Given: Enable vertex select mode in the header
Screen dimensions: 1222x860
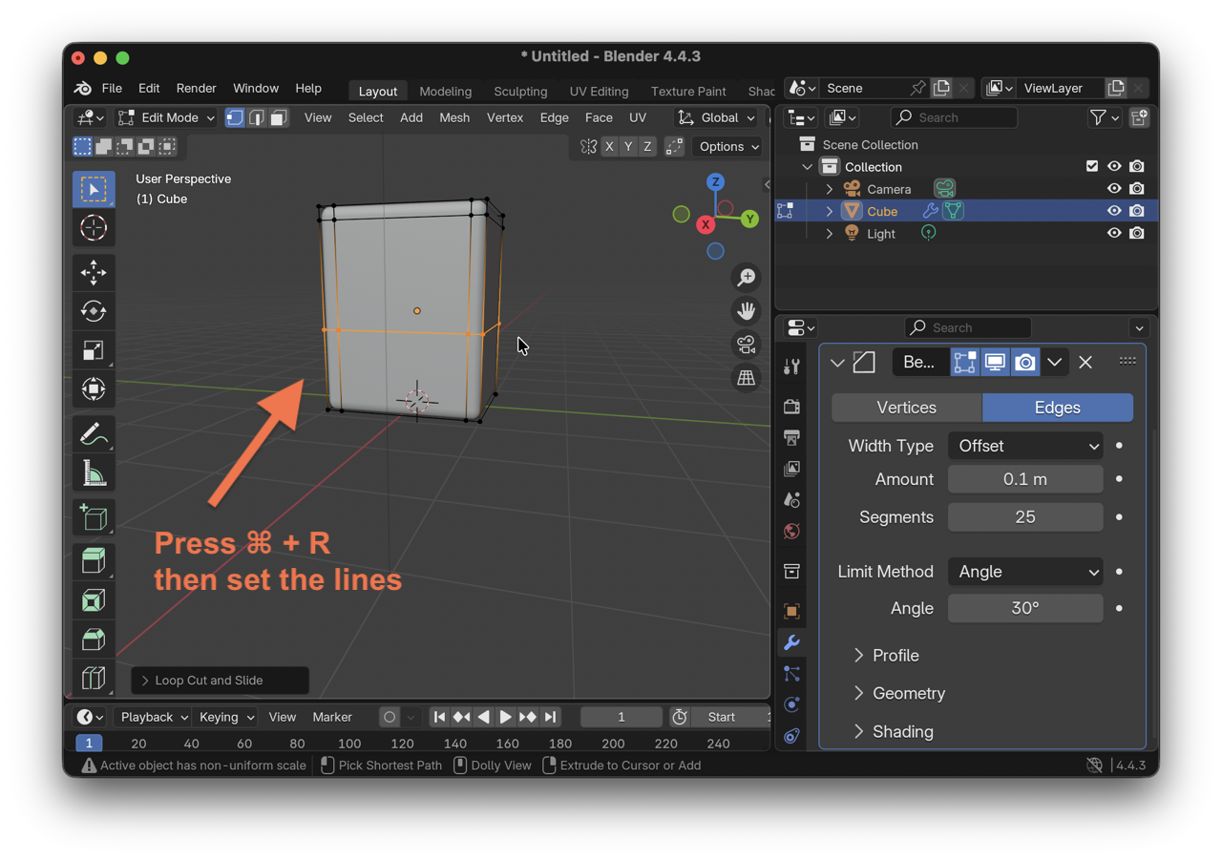Looking at the screenshot, I should click(235, 116).
